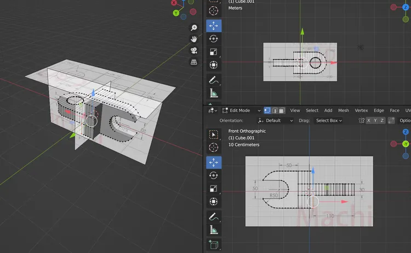Open the Mesh menu
Image resolution: width=411 pixels, height=253 pixels.
click(x=344, y=110)
